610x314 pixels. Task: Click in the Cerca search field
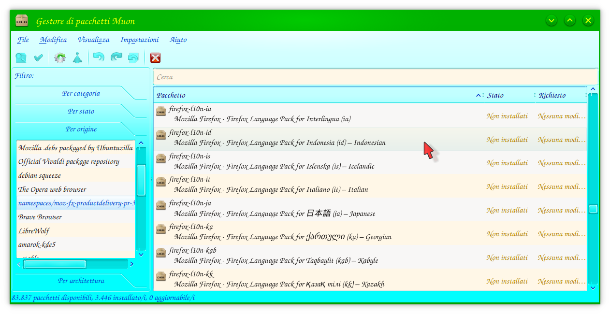pos(376,77)
